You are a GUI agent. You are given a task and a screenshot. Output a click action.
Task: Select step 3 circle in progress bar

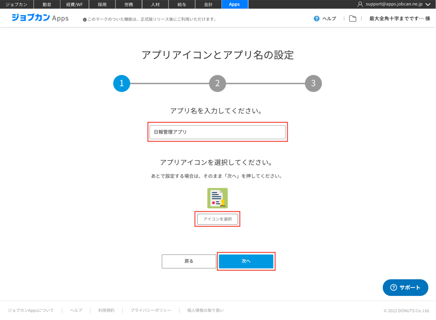[x=313, y=83]
